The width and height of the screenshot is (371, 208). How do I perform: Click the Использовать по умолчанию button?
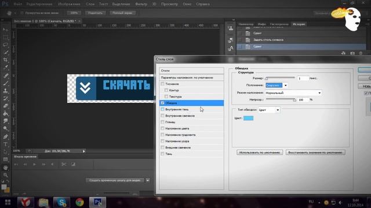tap(260, 153)
